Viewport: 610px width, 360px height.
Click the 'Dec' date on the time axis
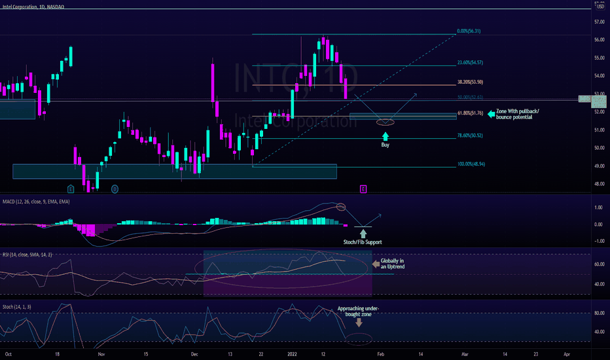194,354
